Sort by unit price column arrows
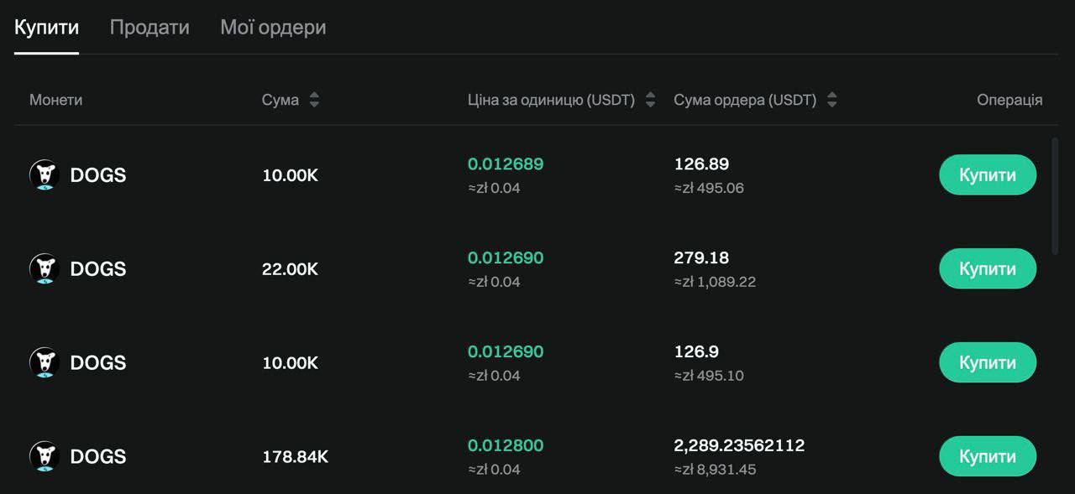The height and width of the screenshot is (494, 1075). pyautogui.click(x=650, y=100)
